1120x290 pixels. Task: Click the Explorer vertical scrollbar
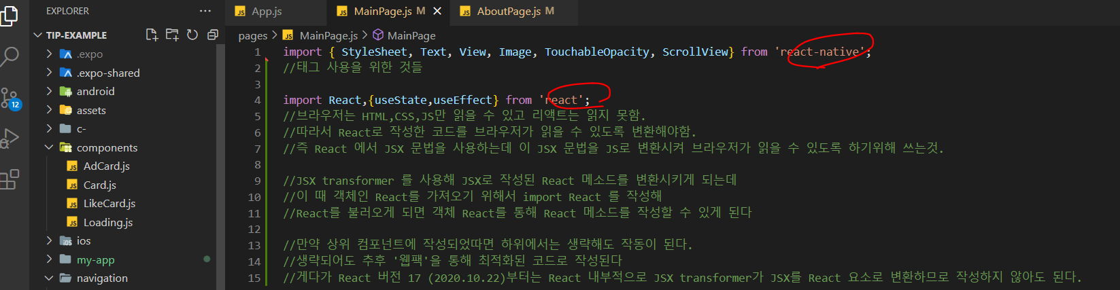coord(220,166)
